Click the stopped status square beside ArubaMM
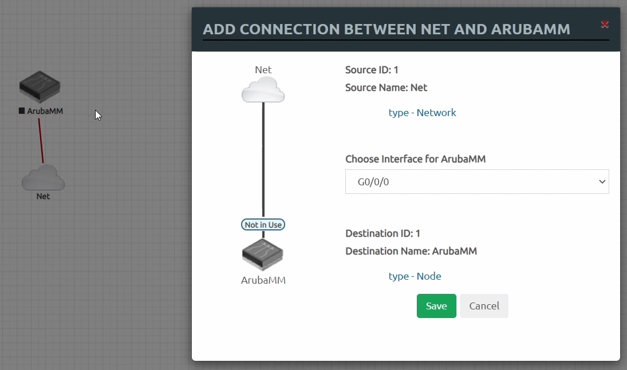The width and height of the screenshot is (627, 370). [x=22, y=111]
